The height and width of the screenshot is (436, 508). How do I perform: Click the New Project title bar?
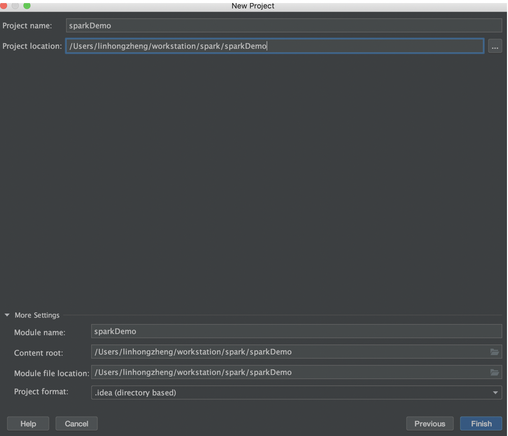click(253, 6)
